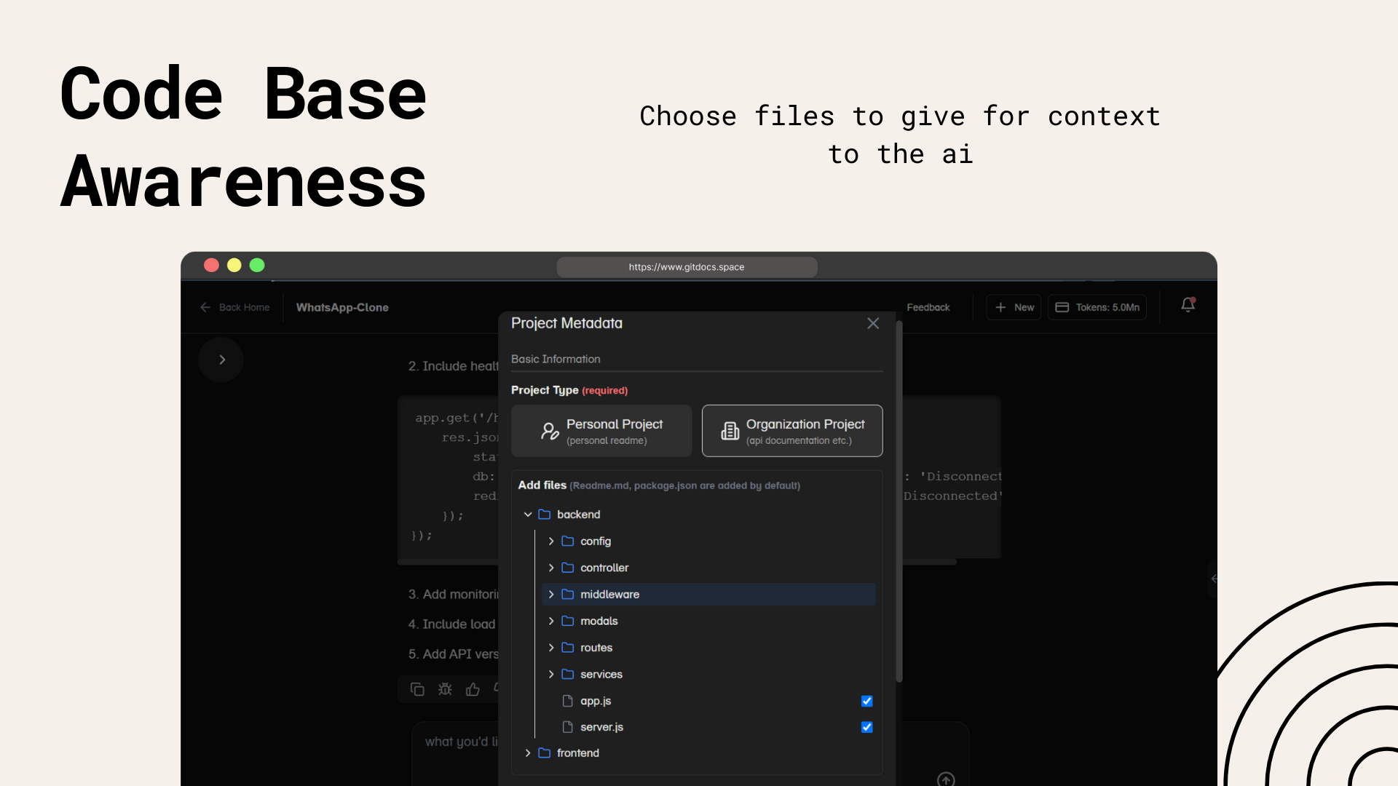Select Personal Project type

pos(601,431)
